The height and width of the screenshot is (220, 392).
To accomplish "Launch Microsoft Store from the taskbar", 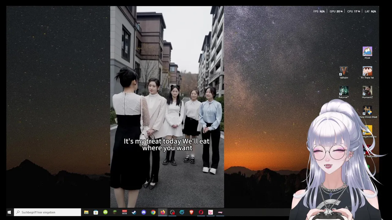I will 96,212.
